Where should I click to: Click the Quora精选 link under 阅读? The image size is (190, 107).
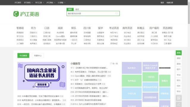pos(60,36)
